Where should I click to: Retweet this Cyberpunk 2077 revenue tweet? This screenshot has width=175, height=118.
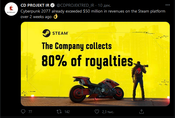click(59, 112)
